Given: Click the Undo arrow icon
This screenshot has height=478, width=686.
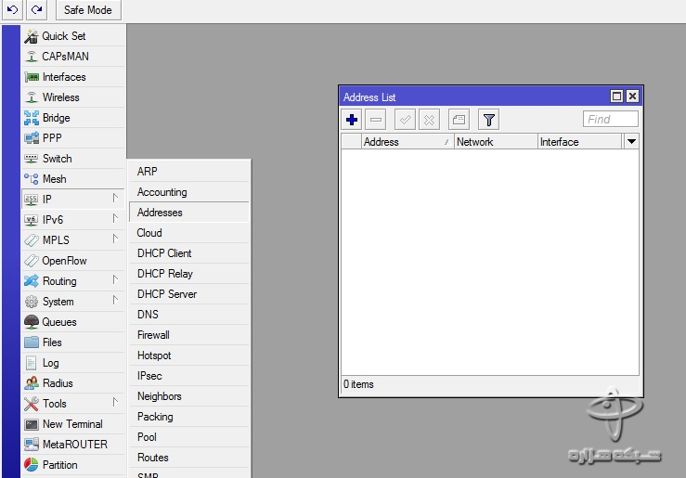Looking at the screenshot, I should click(12, 9).
